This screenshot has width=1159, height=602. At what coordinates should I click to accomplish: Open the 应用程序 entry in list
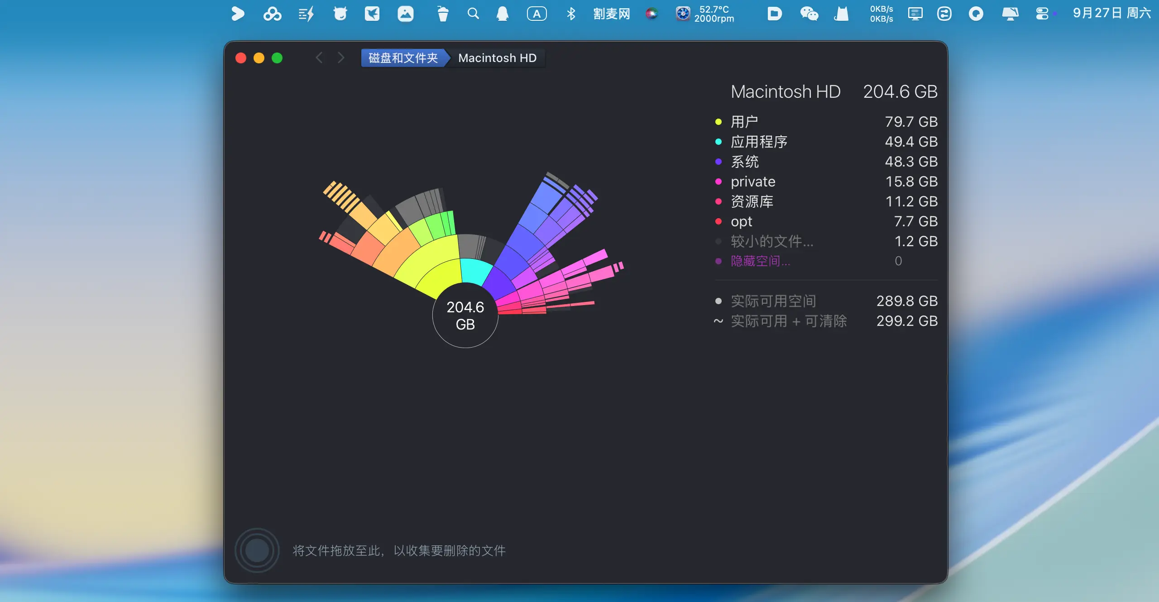point(759,142)
